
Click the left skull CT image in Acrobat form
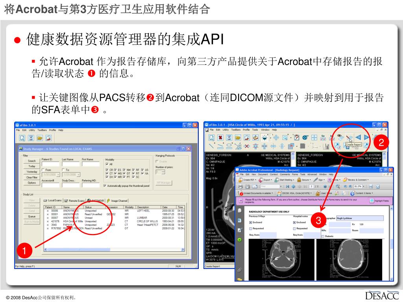pyautogui.click(x=281, y=260)
